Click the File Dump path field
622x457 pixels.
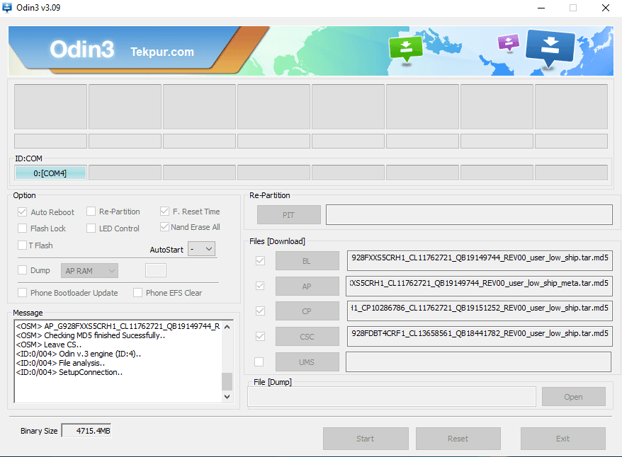[x=392, y=396]
